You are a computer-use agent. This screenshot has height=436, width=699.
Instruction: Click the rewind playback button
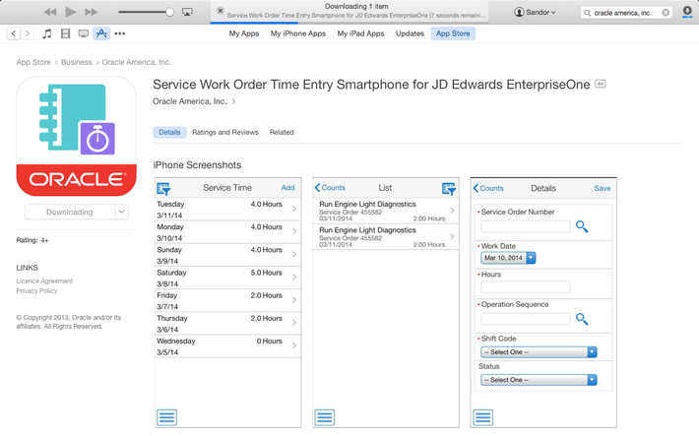click(x=50, y=12)
